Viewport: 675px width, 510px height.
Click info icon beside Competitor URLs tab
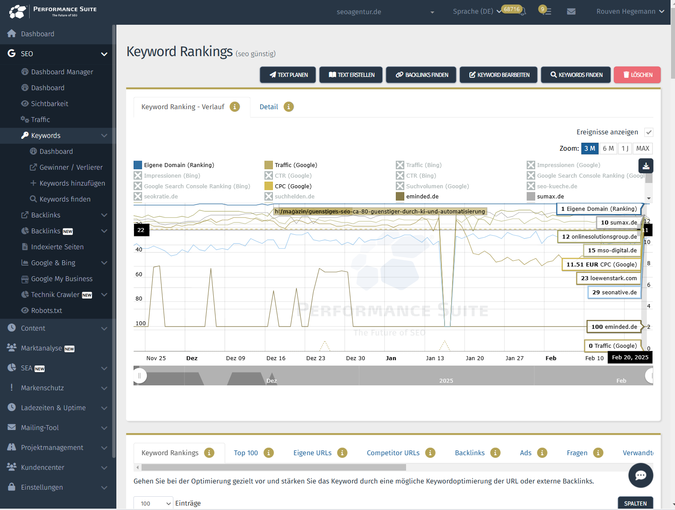tap(430, 453)
